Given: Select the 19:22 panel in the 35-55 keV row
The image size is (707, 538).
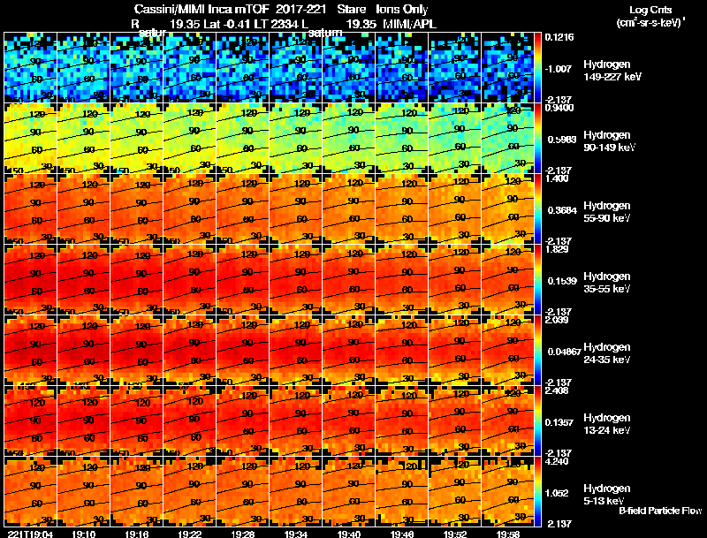Looking at the screenshot, I should click(190, 279).
